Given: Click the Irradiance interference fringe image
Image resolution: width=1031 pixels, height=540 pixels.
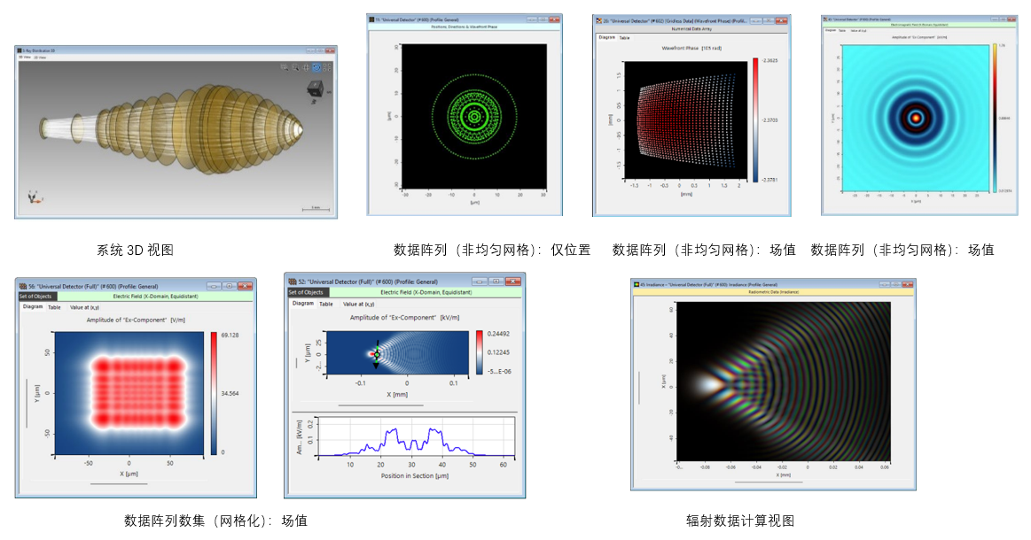Looking at the screenshot, I should pos(784,381).
